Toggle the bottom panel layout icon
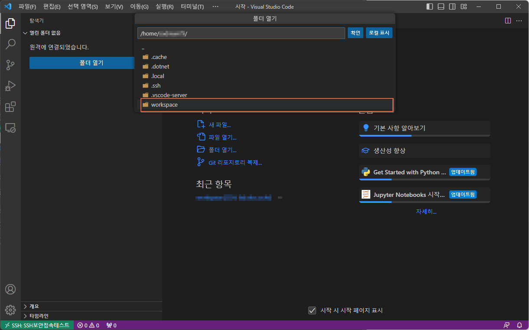Viewport: 529px width, 330px height. [x=441, y=7]
